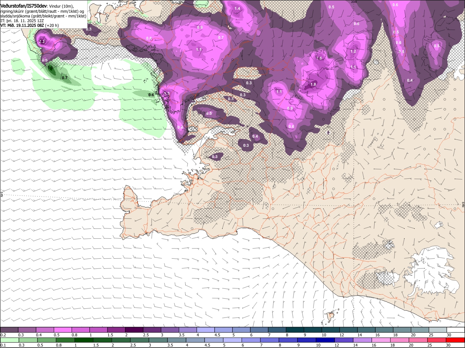Click the 1.6 snowfall value label
Image resolution: width=465 pixels, height=348 pixels.
coord(319,58)
